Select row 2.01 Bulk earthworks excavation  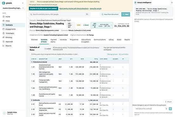tap(80, 104)
